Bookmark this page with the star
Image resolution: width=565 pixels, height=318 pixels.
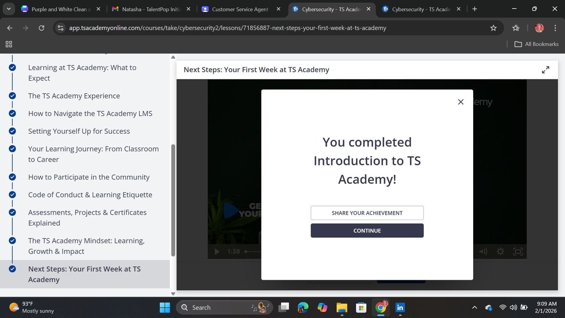click(493, 28)
